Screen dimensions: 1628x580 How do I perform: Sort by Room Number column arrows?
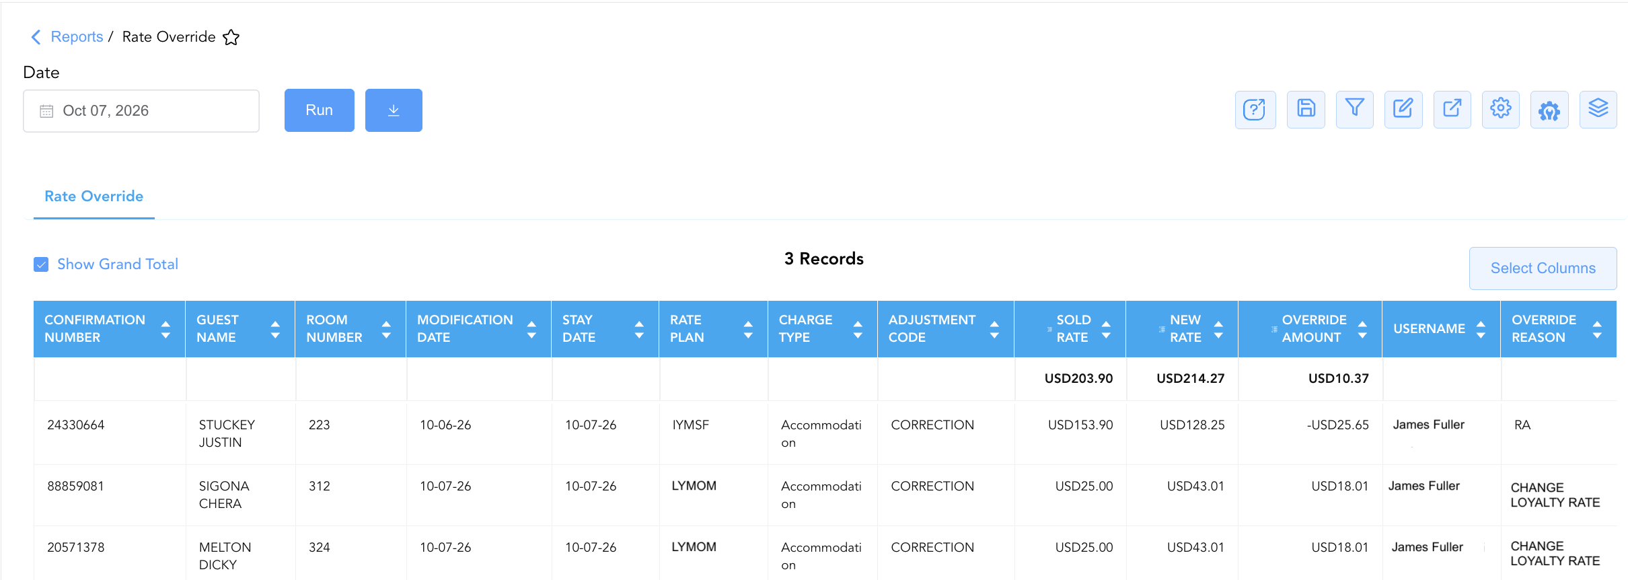pos(386,329)
